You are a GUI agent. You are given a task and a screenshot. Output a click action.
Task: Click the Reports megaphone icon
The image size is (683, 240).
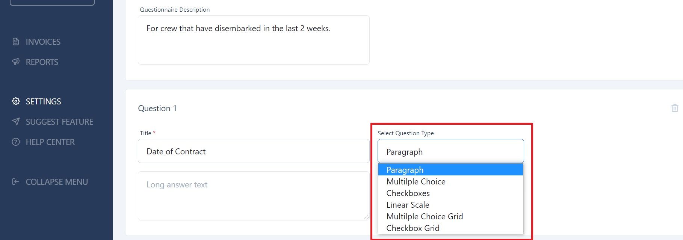pyautogui.click(x=16, y=62)
